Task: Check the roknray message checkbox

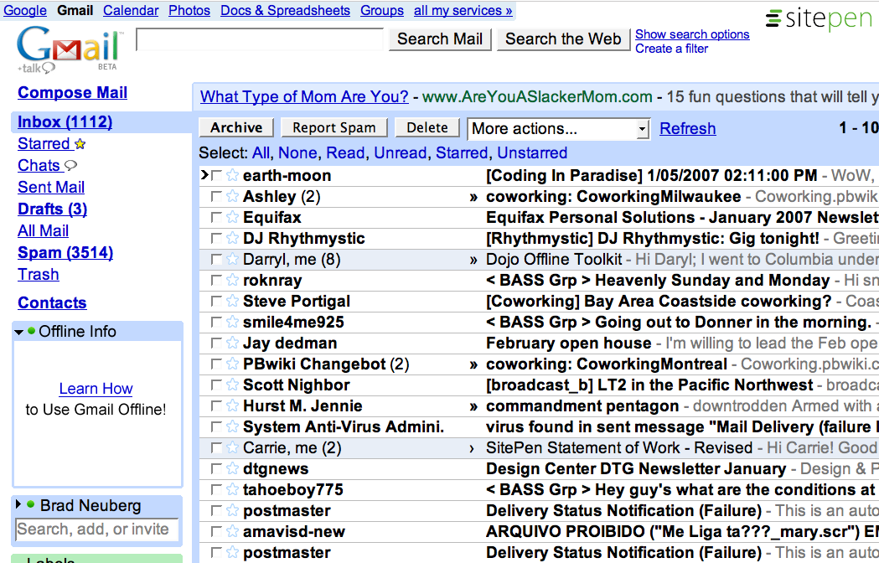Action: coord(216,280)
